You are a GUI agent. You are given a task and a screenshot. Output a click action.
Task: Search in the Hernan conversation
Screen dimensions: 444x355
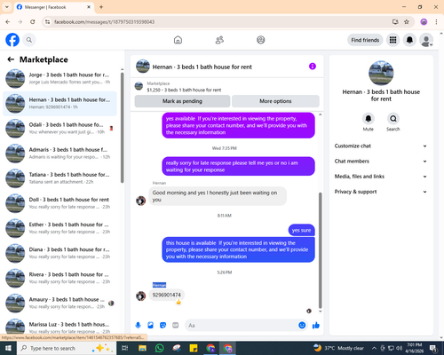point(393,119)
